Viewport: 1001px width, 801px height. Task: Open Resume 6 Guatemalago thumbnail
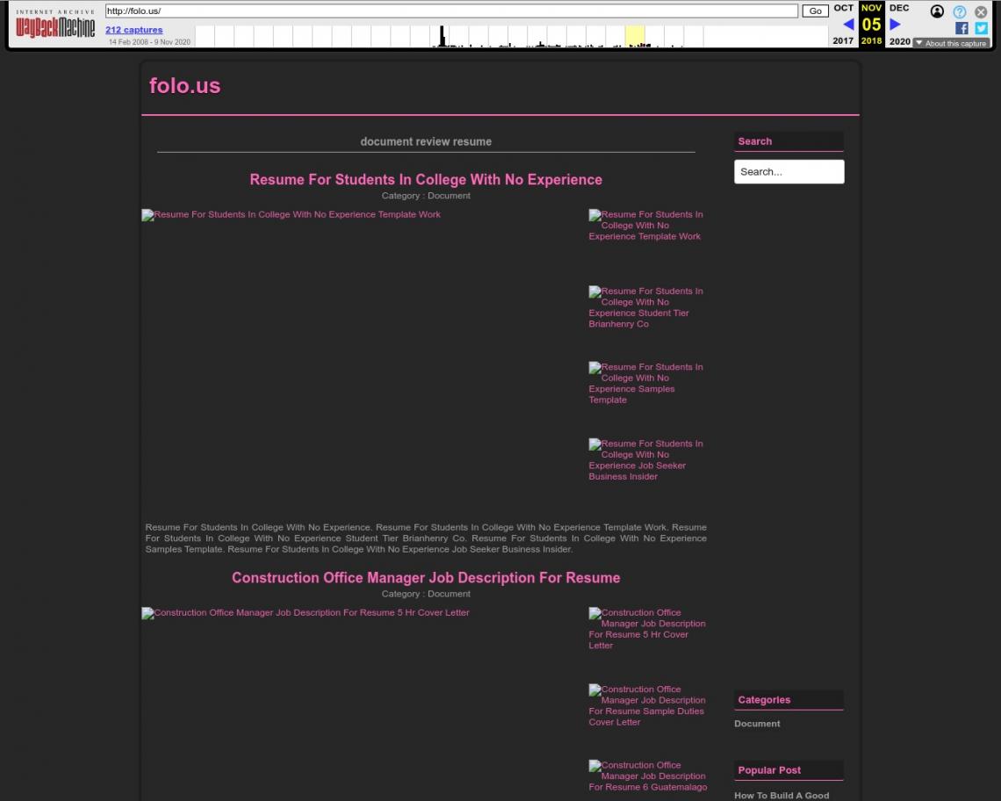[x=648, y=776]
